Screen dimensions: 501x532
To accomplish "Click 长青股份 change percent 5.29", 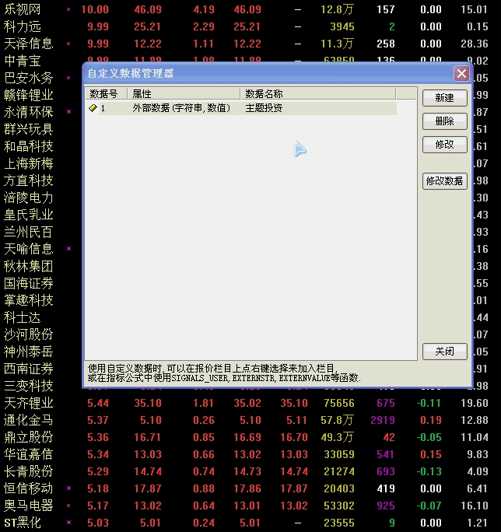I will [x=98, y=471].
